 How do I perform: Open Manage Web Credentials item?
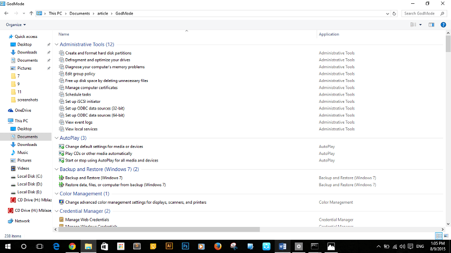[87, 220]
